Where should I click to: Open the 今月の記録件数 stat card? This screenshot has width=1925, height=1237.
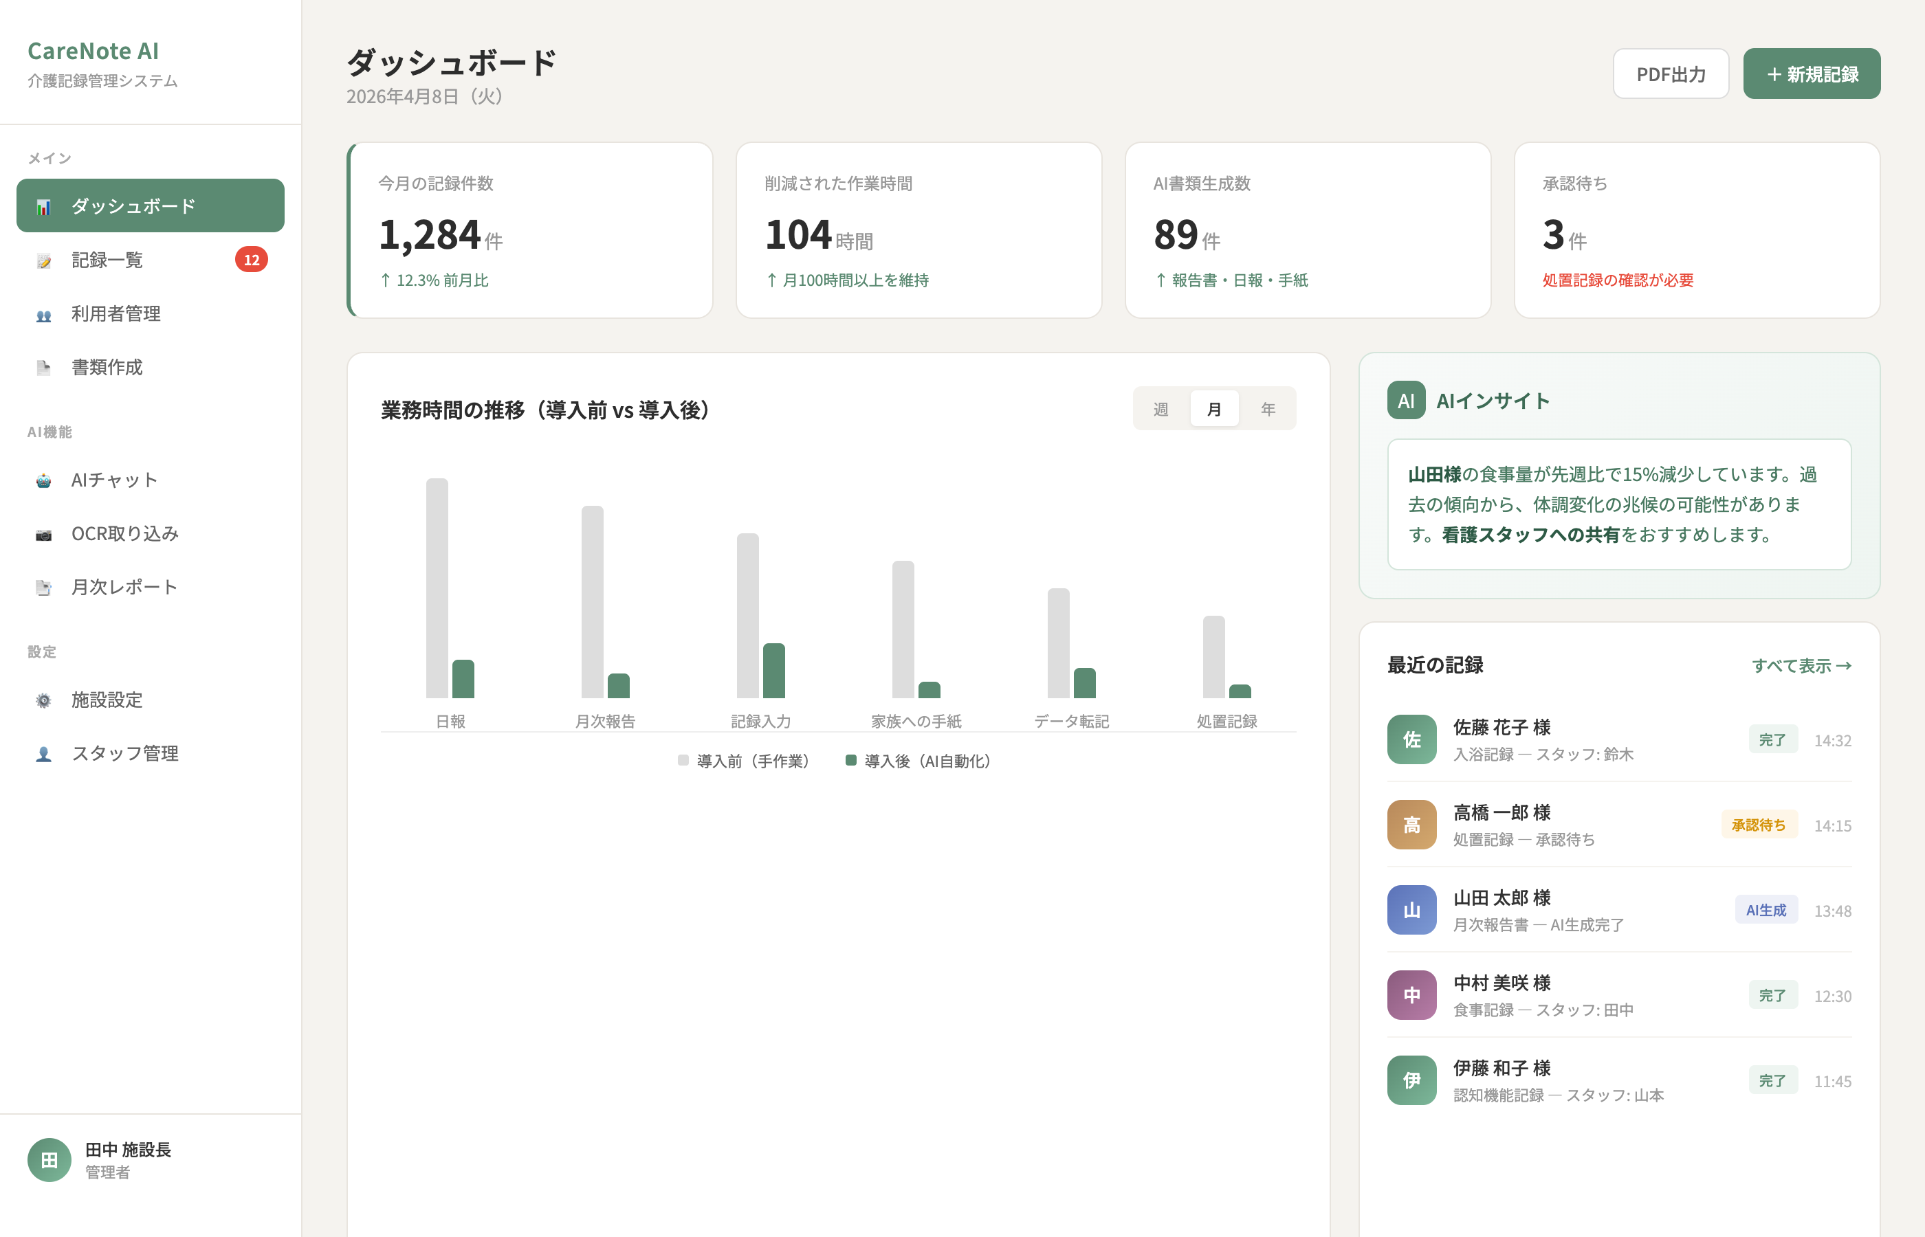530,230
